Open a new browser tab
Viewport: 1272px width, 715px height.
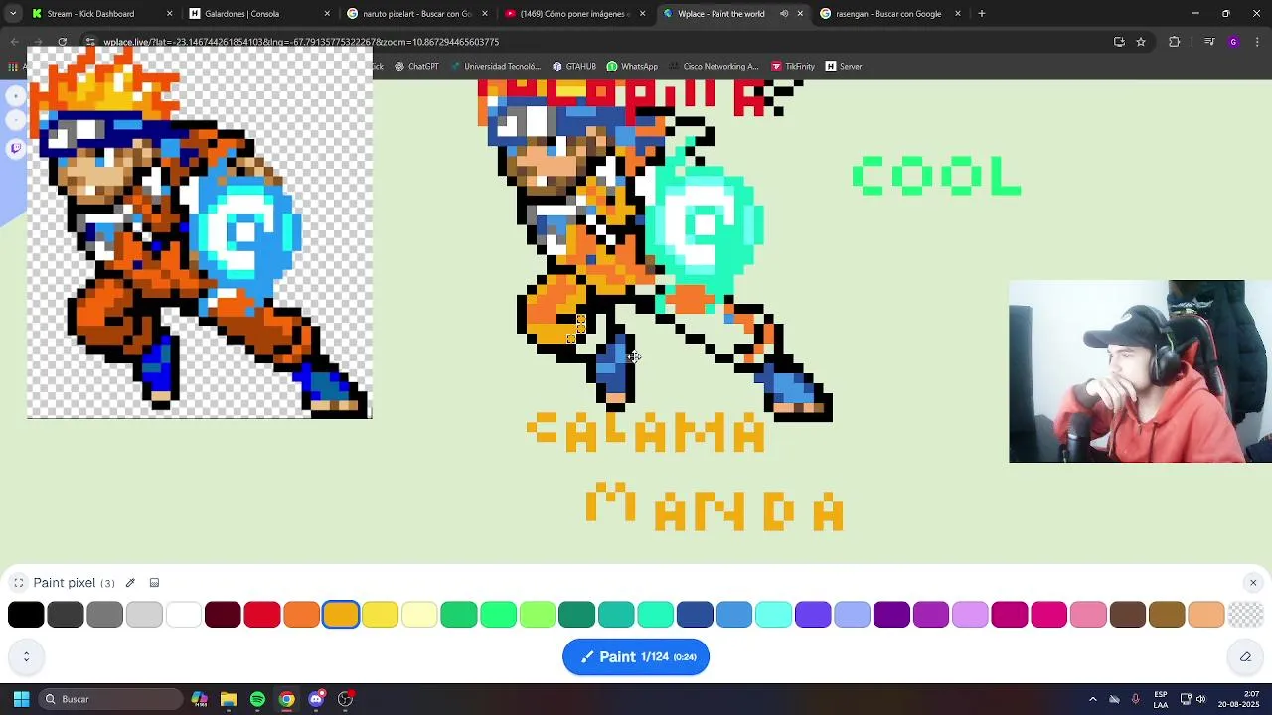point(982,14)
